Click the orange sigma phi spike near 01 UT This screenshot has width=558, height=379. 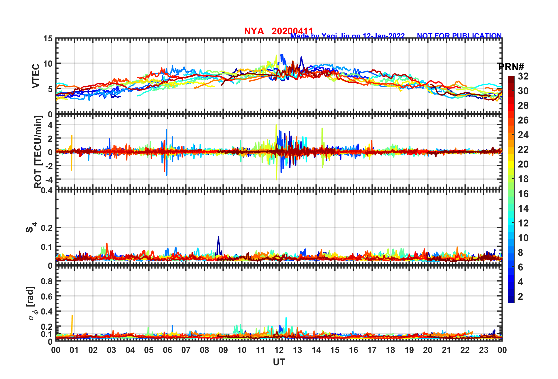(x=72, y=325)
